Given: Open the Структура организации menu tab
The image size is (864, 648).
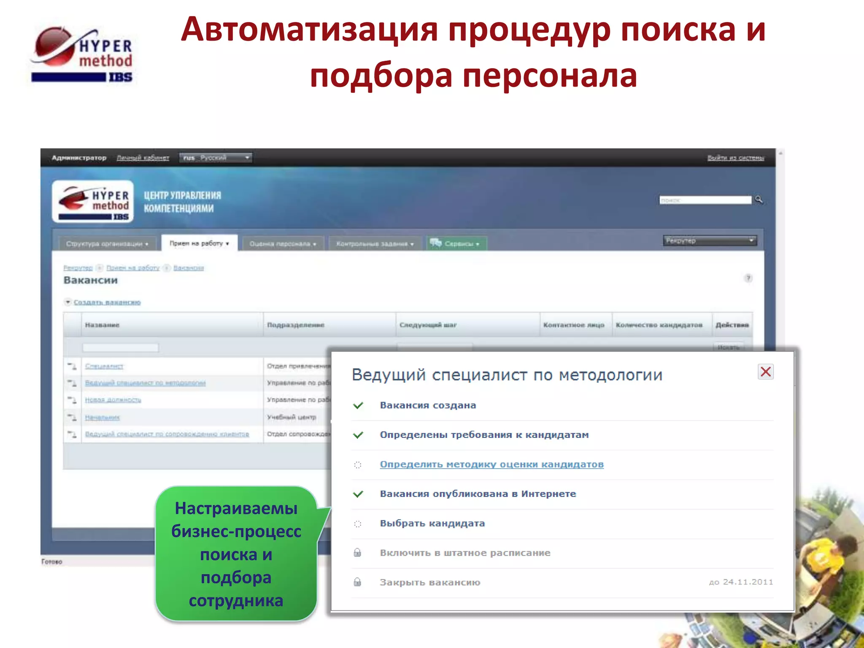Looking at the screenshot, I should 107,244.
